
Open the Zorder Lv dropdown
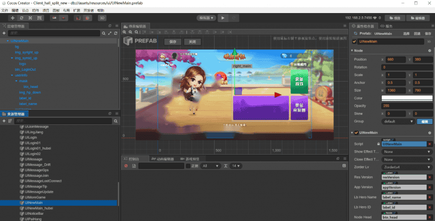407,167
